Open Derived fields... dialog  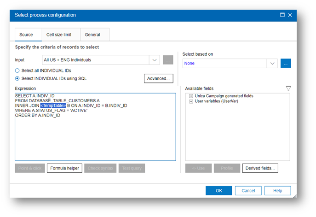(x=260, y=168)
